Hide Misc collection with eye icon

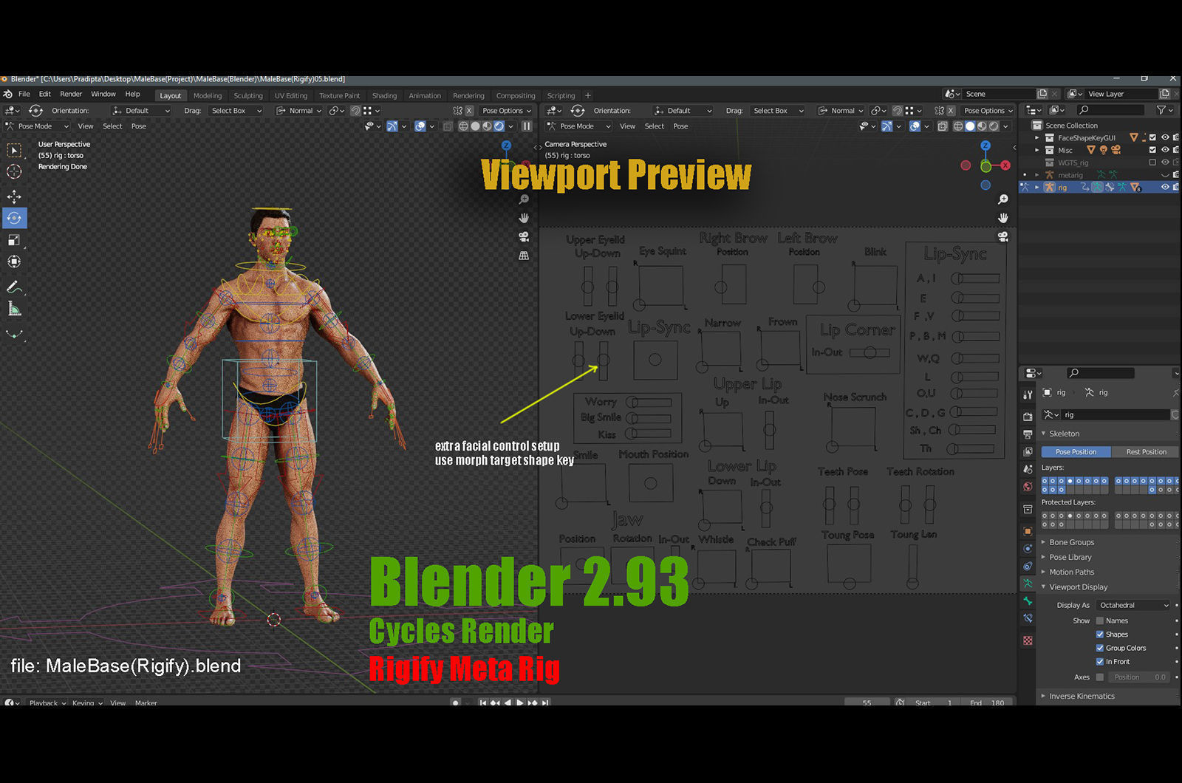pos(1165,150)
